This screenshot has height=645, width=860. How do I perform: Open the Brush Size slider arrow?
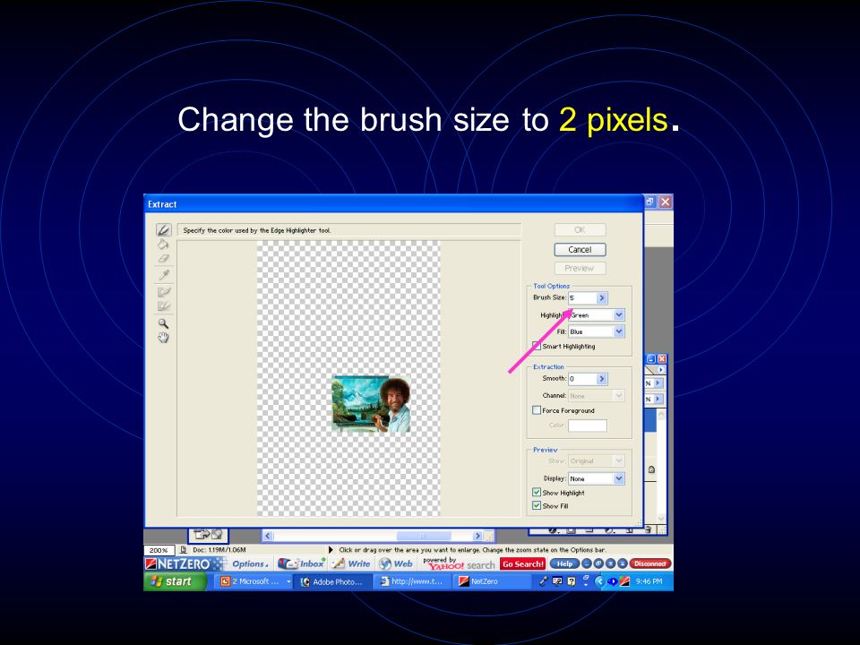click(x=602, y=297)
